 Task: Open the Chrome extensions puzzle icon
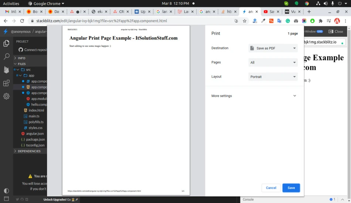321,21
